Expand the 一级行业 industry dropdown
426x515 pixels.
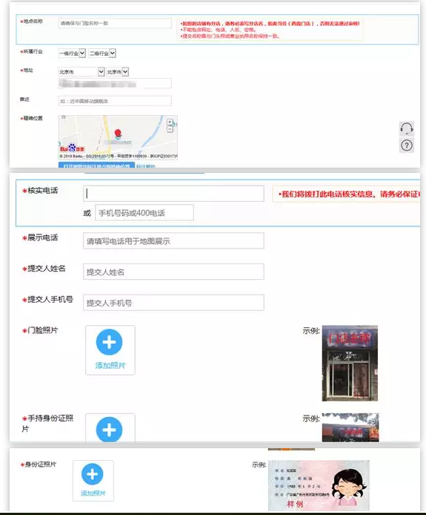(72, 53)
